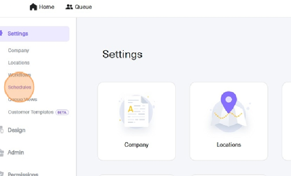
Task: Expand the Admin section
Action: [x=16, y=153]
